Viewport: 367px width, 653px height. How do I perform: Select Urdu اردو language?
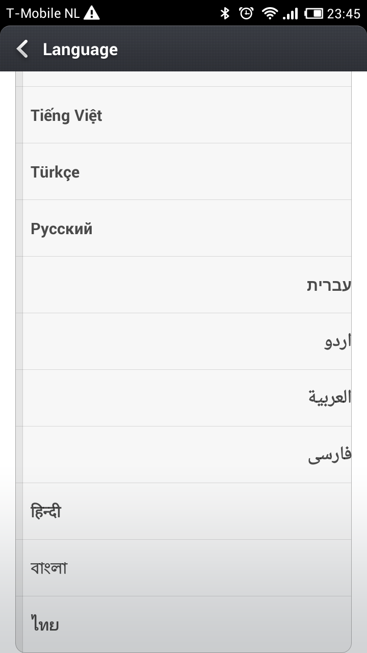(x=337, y=342)
